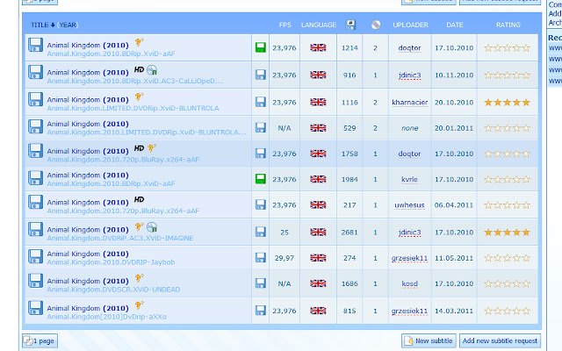Click large floppy icon beside Animal.Kingdom.2010.DVDRIP-Jaybob
Screen dimensions: 562x351
point(35,257)
